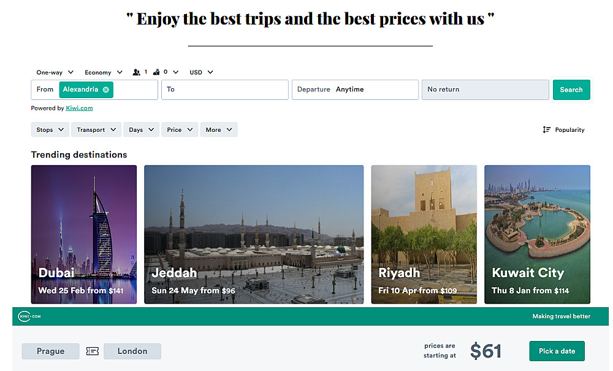Click the Kiwi.com logo in the banner
The width and height of the screenshot is (613, 371).
point(29,316)
